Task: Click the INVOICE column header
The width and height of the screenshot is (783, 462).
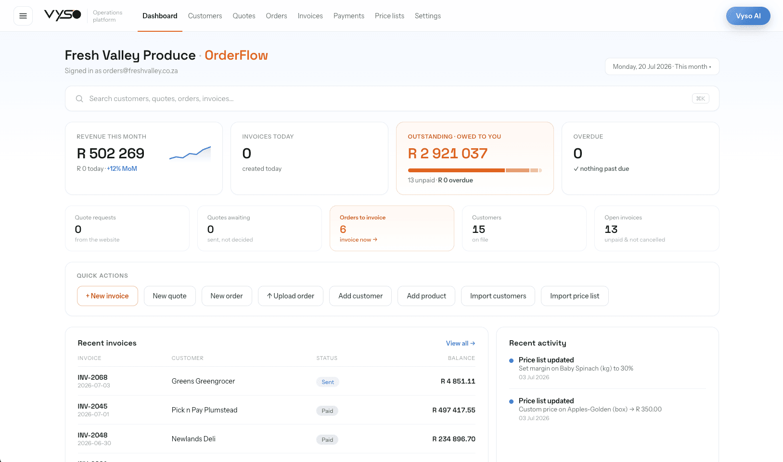Action: 90,358
